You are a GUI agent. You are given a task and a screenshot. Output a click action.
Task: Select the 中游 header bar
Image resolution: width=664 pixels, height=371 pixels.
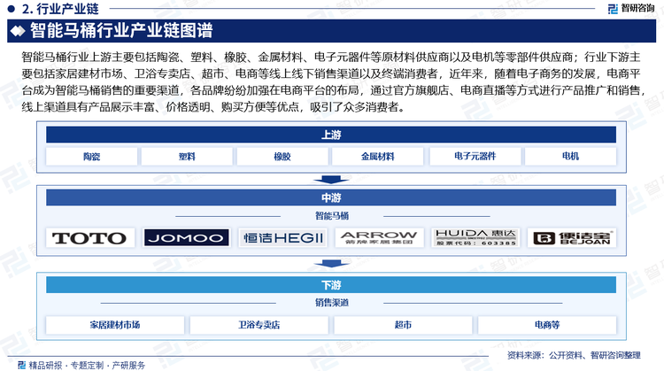coord(331,197)
